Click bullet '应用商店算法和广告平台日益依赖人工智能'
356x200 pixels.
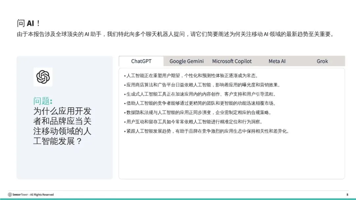click(202, 85)
